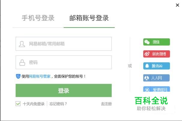
Task: Click the user avatar icon in email field
Action: click(x=22, y=44)
